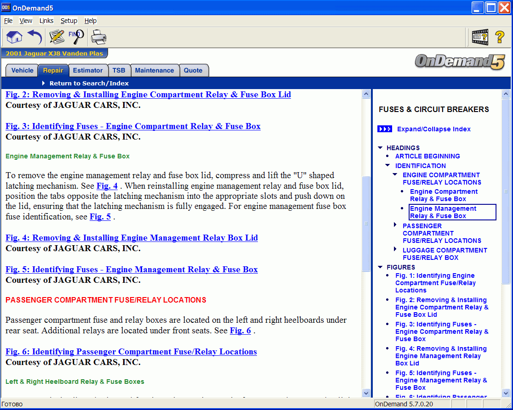Switch to the Estimator tab
This screenshot has height=410, width=513.
pos(88,71)
